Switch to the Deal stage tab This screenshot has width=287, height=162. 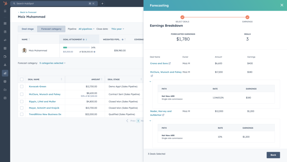tap(28, 29)
